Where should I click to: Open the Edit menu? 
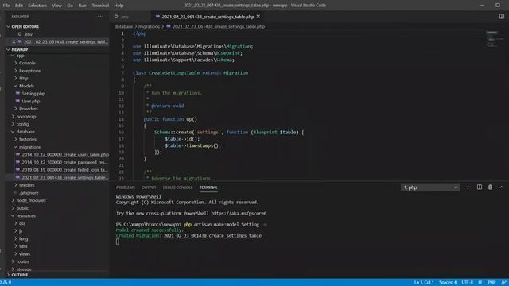click(x=19, y=6)
